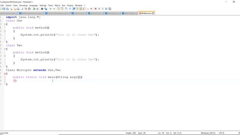Toggle synchronized horizontal scrolling icon

[62, 9]
